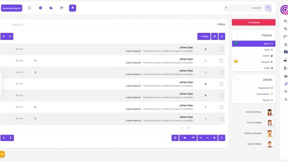Open the flag dropdown in the bottom toolbar

tap(193, 138)
